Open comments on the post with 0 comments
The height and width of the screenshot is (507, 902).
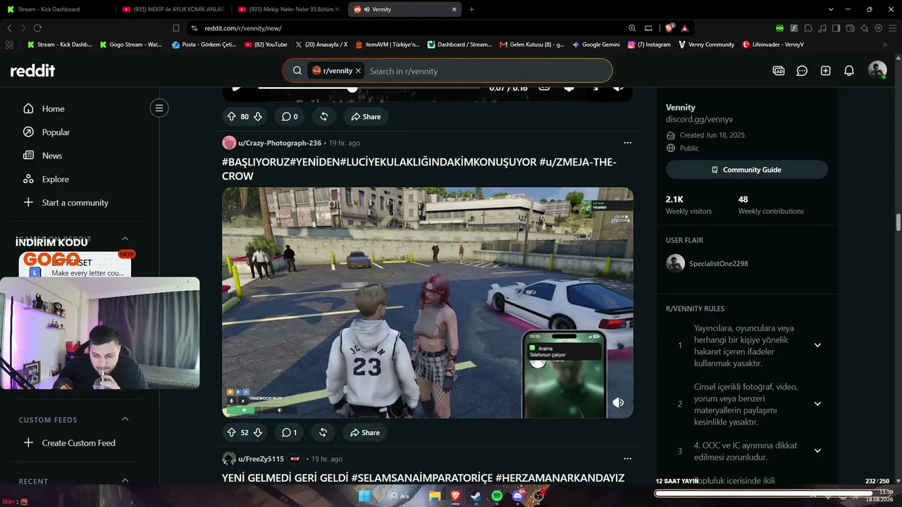(290, 116)
